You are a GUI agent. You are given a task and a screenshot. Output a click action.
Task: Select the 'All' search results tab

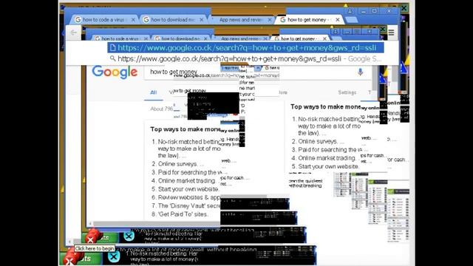tap(154, 92)
